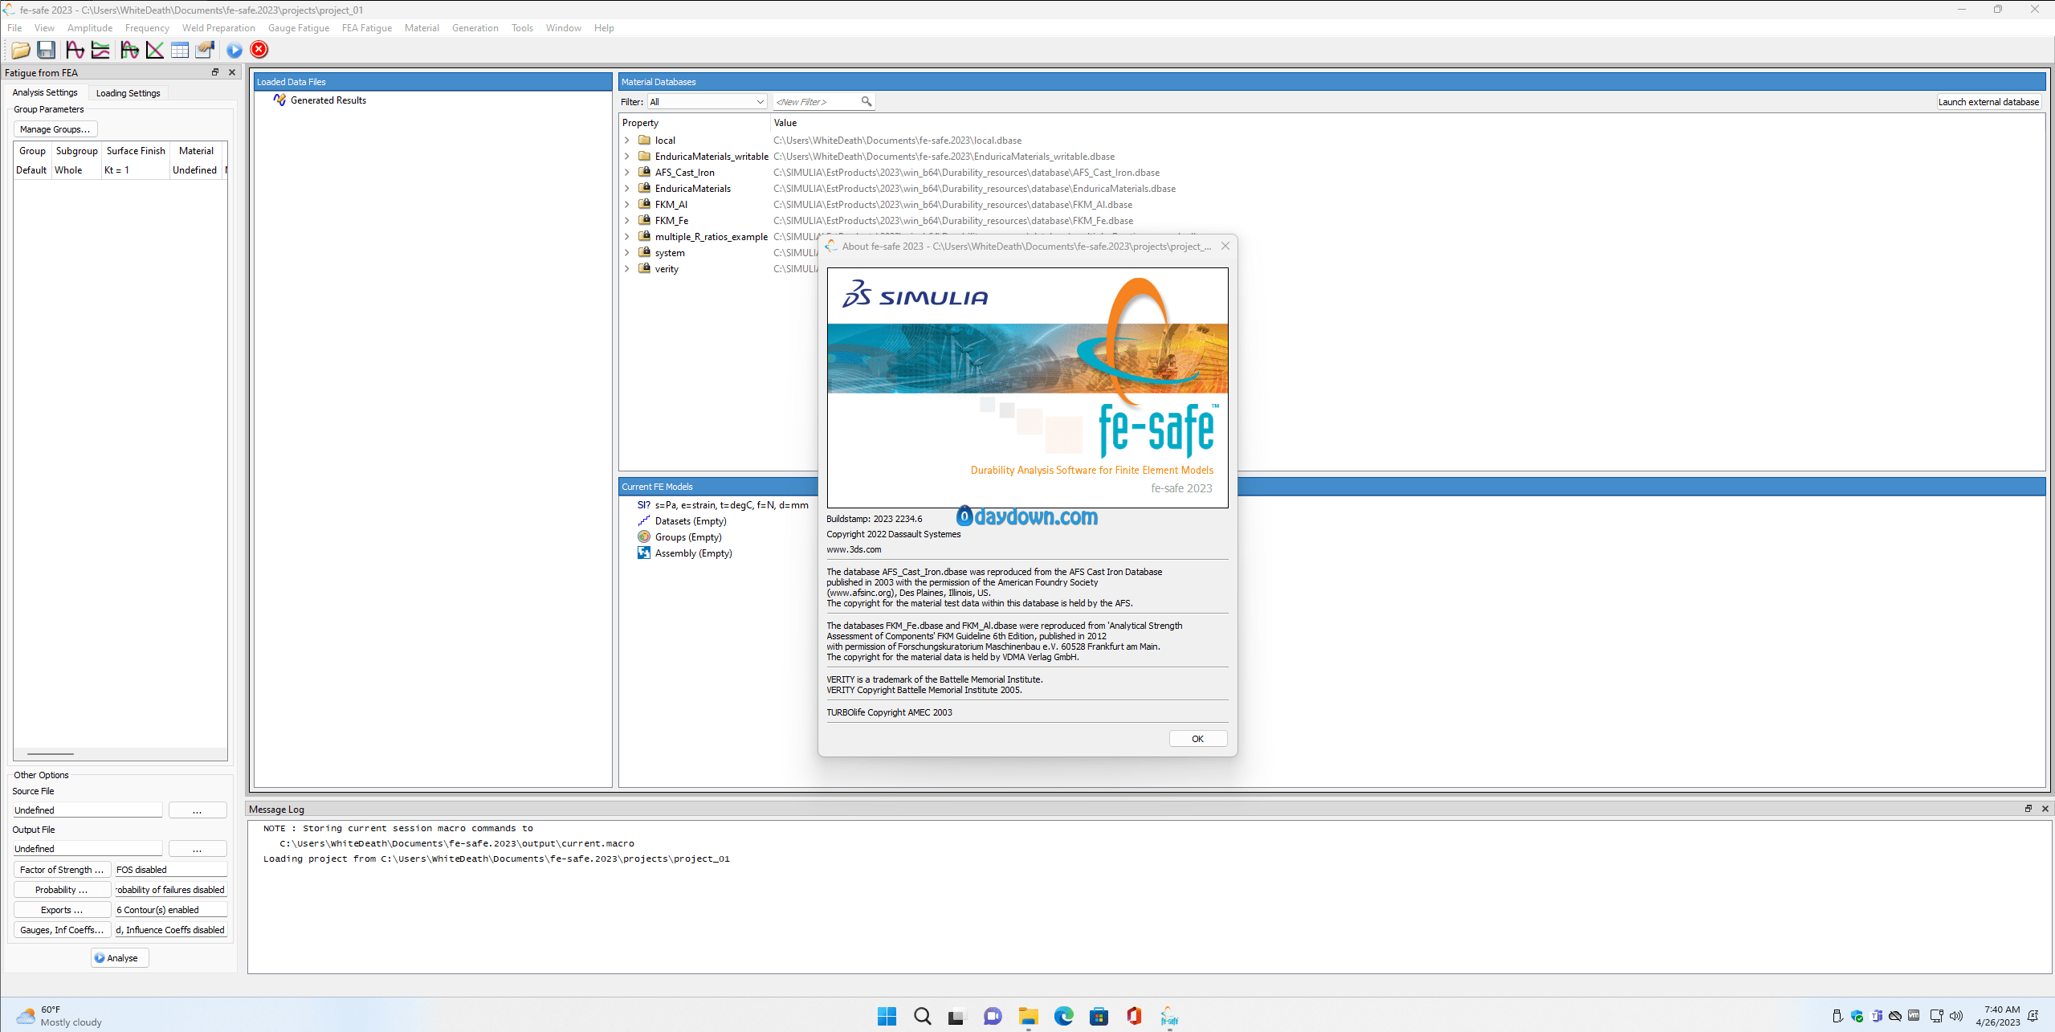Open the Material menu

pos(422,28)
